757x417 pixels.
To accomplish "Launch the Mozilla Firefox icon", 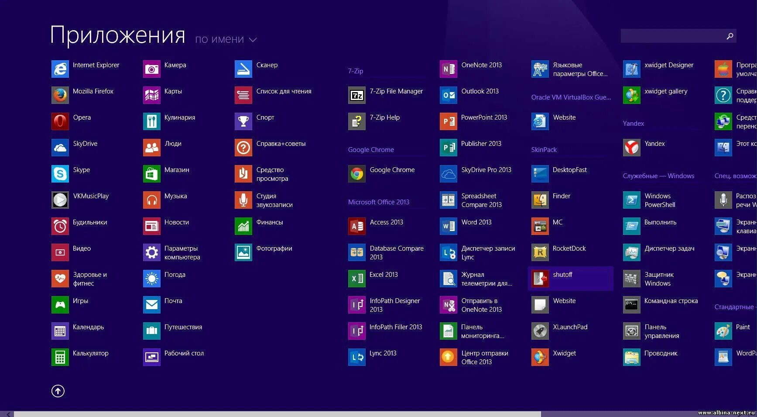I will coord(60,95).
